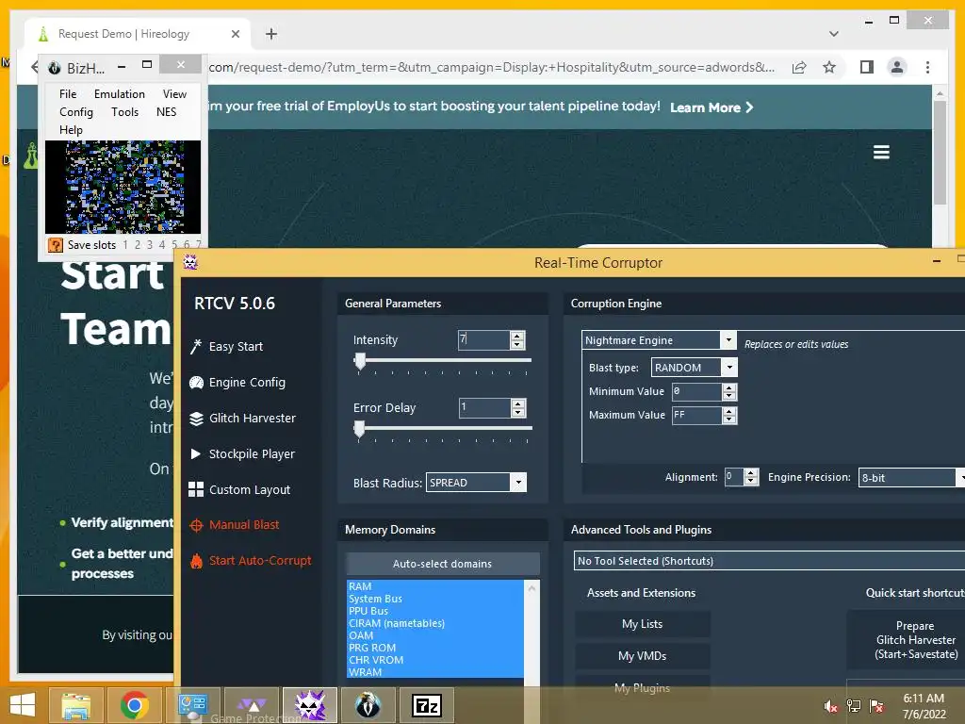The width and height of the screenshot is (965, 724).
Task: Follow the Learn More banner link
Action: click(711, 107)
